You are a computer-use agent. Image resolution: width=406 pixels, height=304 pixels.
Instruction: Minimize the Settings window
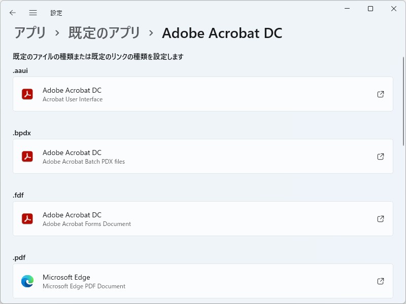(x=347, y=9)
